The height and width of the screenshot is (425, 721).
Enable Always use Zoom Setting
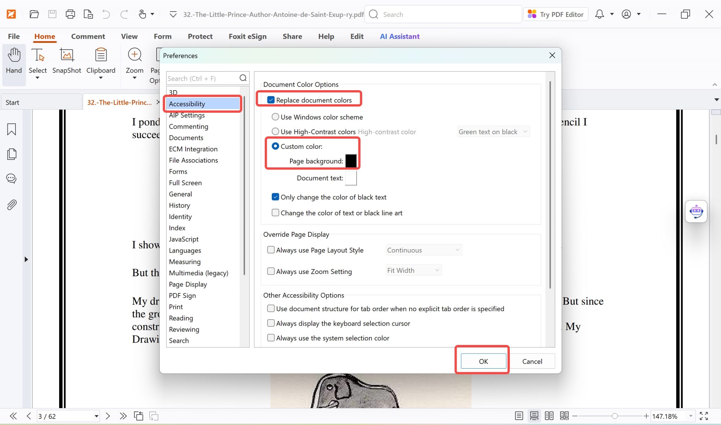tap(271, 271)
